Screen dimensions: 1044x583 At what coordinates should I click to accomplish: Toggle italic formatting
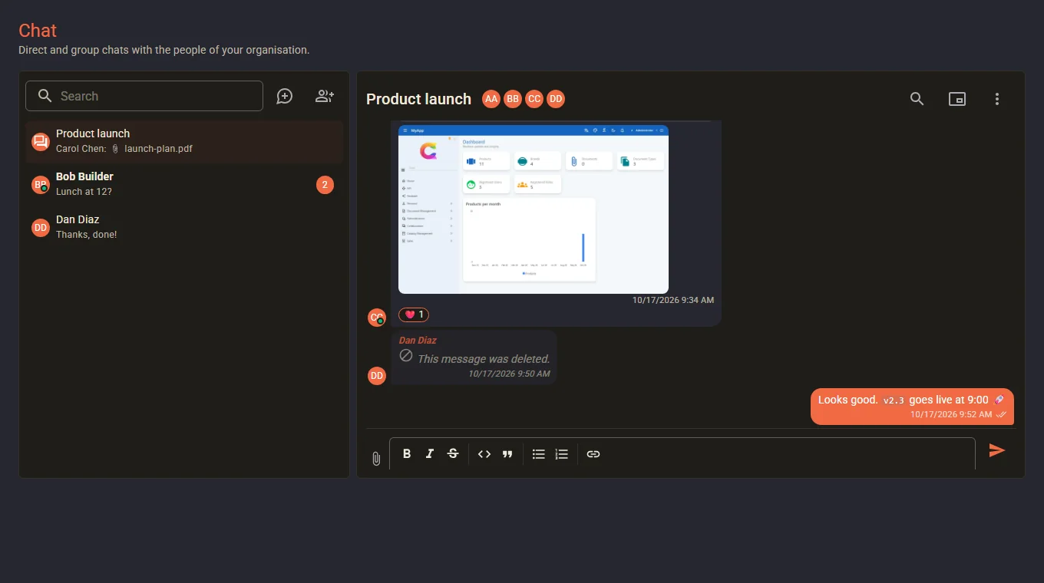[x=430, y=454]
